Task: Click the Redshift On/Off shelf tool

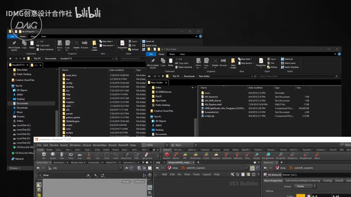Action: click(206, 156)
